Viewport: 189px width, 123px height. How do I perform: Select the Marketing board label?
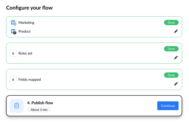click(x=26, y=23)
